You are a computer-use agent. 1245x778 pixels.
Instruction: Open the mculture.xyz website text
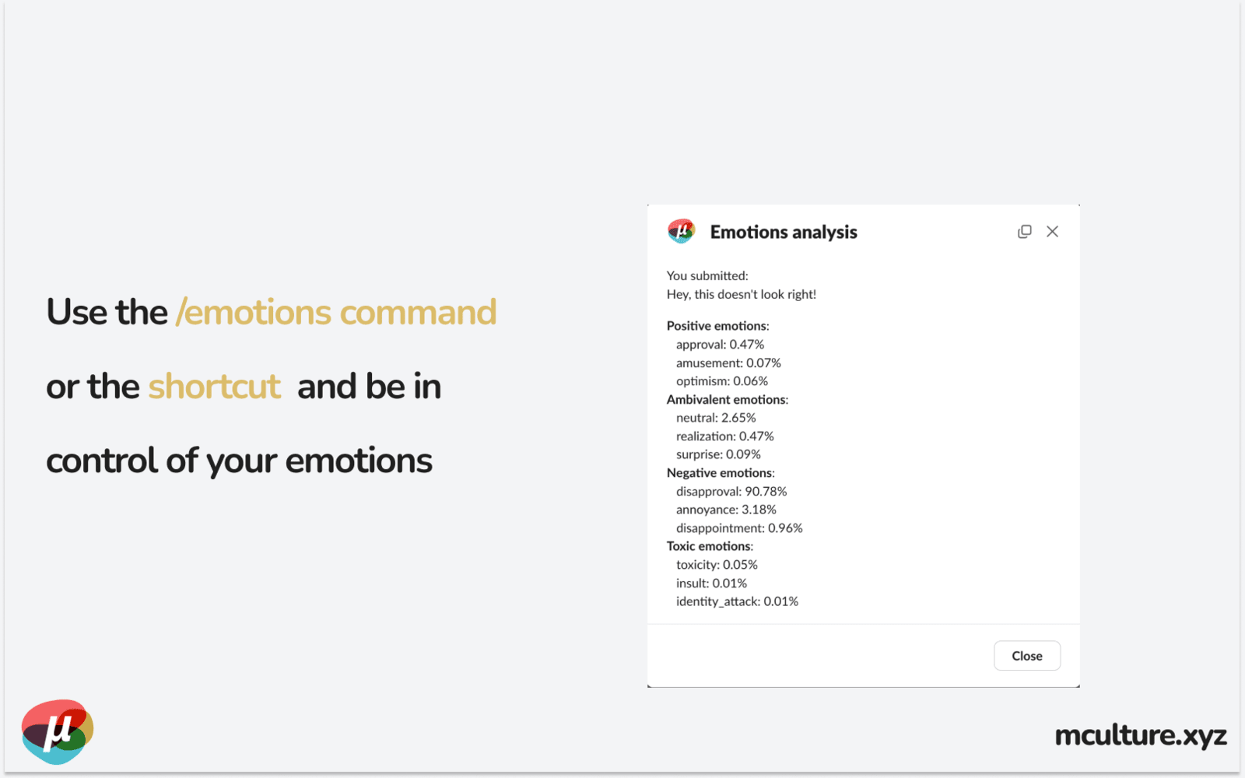click(1140, 735)
